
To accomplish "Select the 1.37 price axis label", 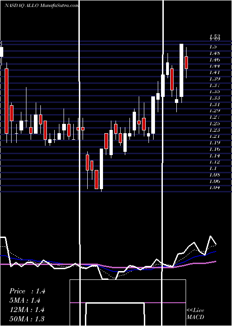I will click(215, 85).
